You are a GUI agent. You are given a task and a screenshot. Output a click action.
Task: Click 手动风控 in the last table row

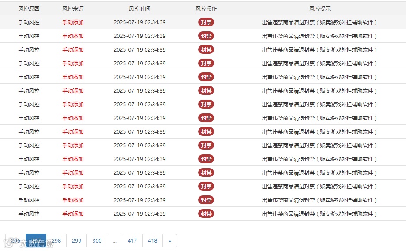coord(29,214)
